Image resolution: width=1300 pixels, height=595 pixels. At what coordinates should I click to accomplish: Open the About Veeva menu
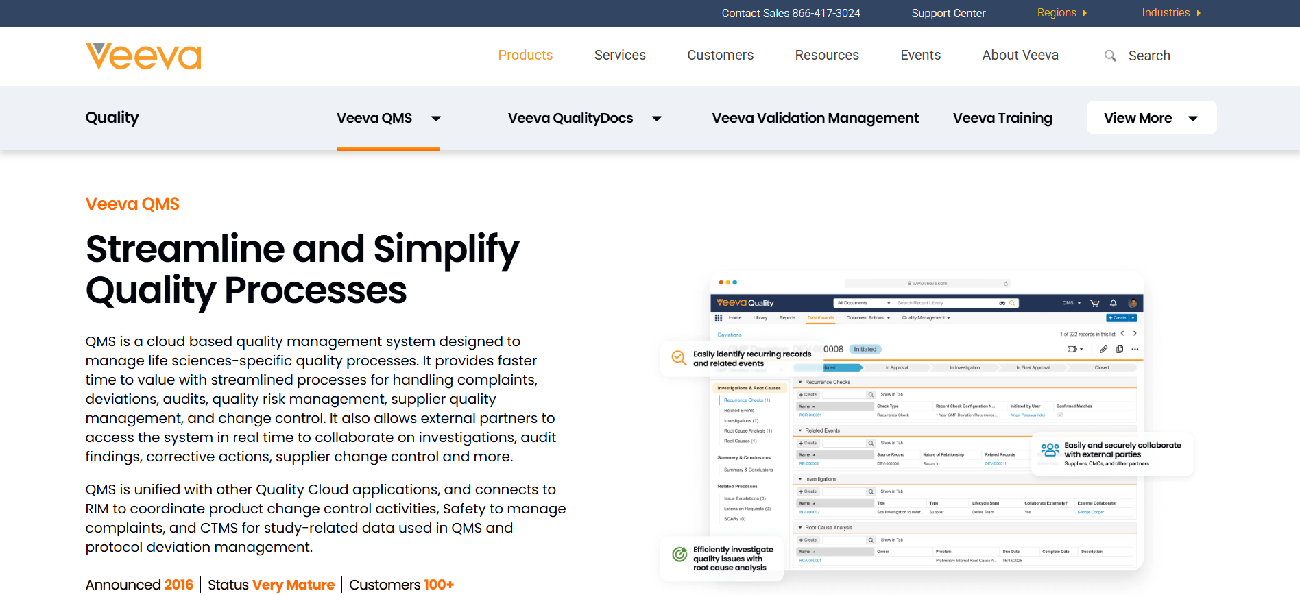1020,56
